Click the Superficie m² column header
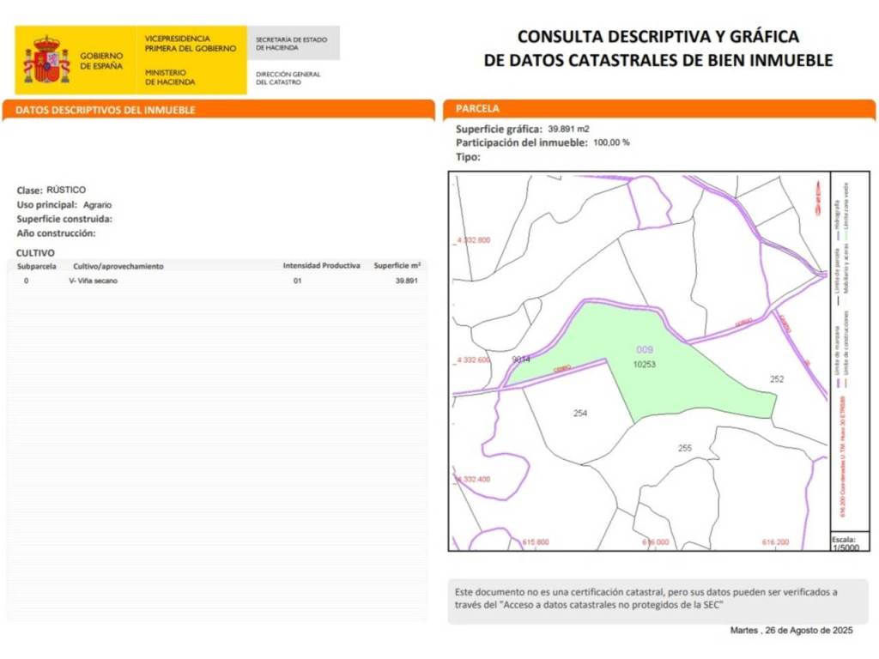The height and width of the screenshot is (659, 879). tap(397, 266)
